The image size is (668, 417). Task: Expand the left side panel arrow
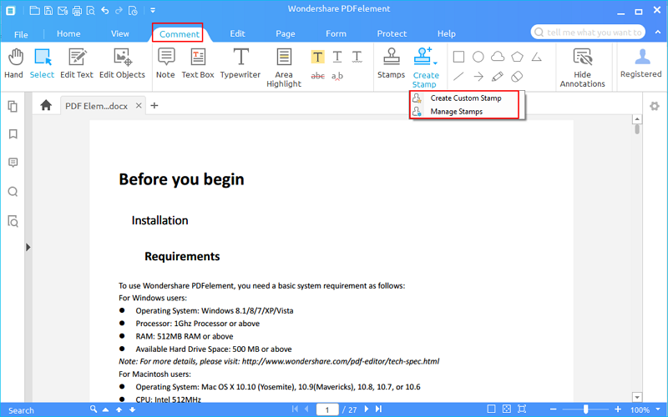point(28,247)
